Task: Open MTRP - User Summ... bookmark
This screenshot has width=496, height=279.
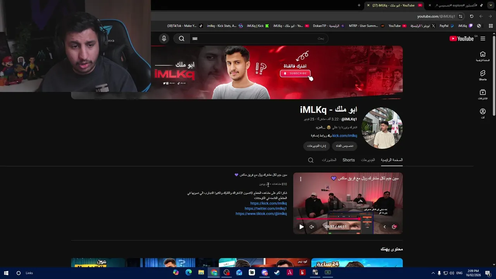Action: click(x=367, y=26)
